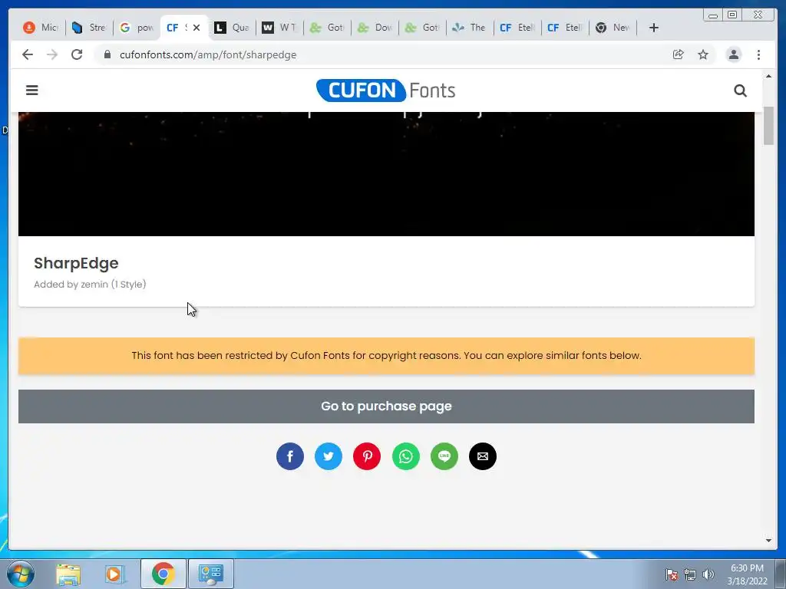Switch to the W T tab
This screenshot has height=589, width=786.
(279, 28)
